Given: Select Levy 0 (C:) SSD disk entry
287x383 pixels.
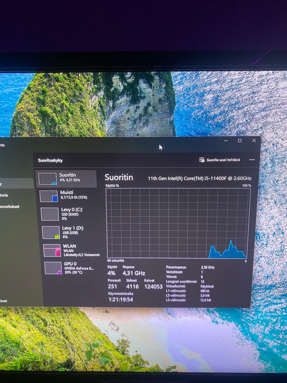Looking at the screenshot, I should click(x=68, y=214).
